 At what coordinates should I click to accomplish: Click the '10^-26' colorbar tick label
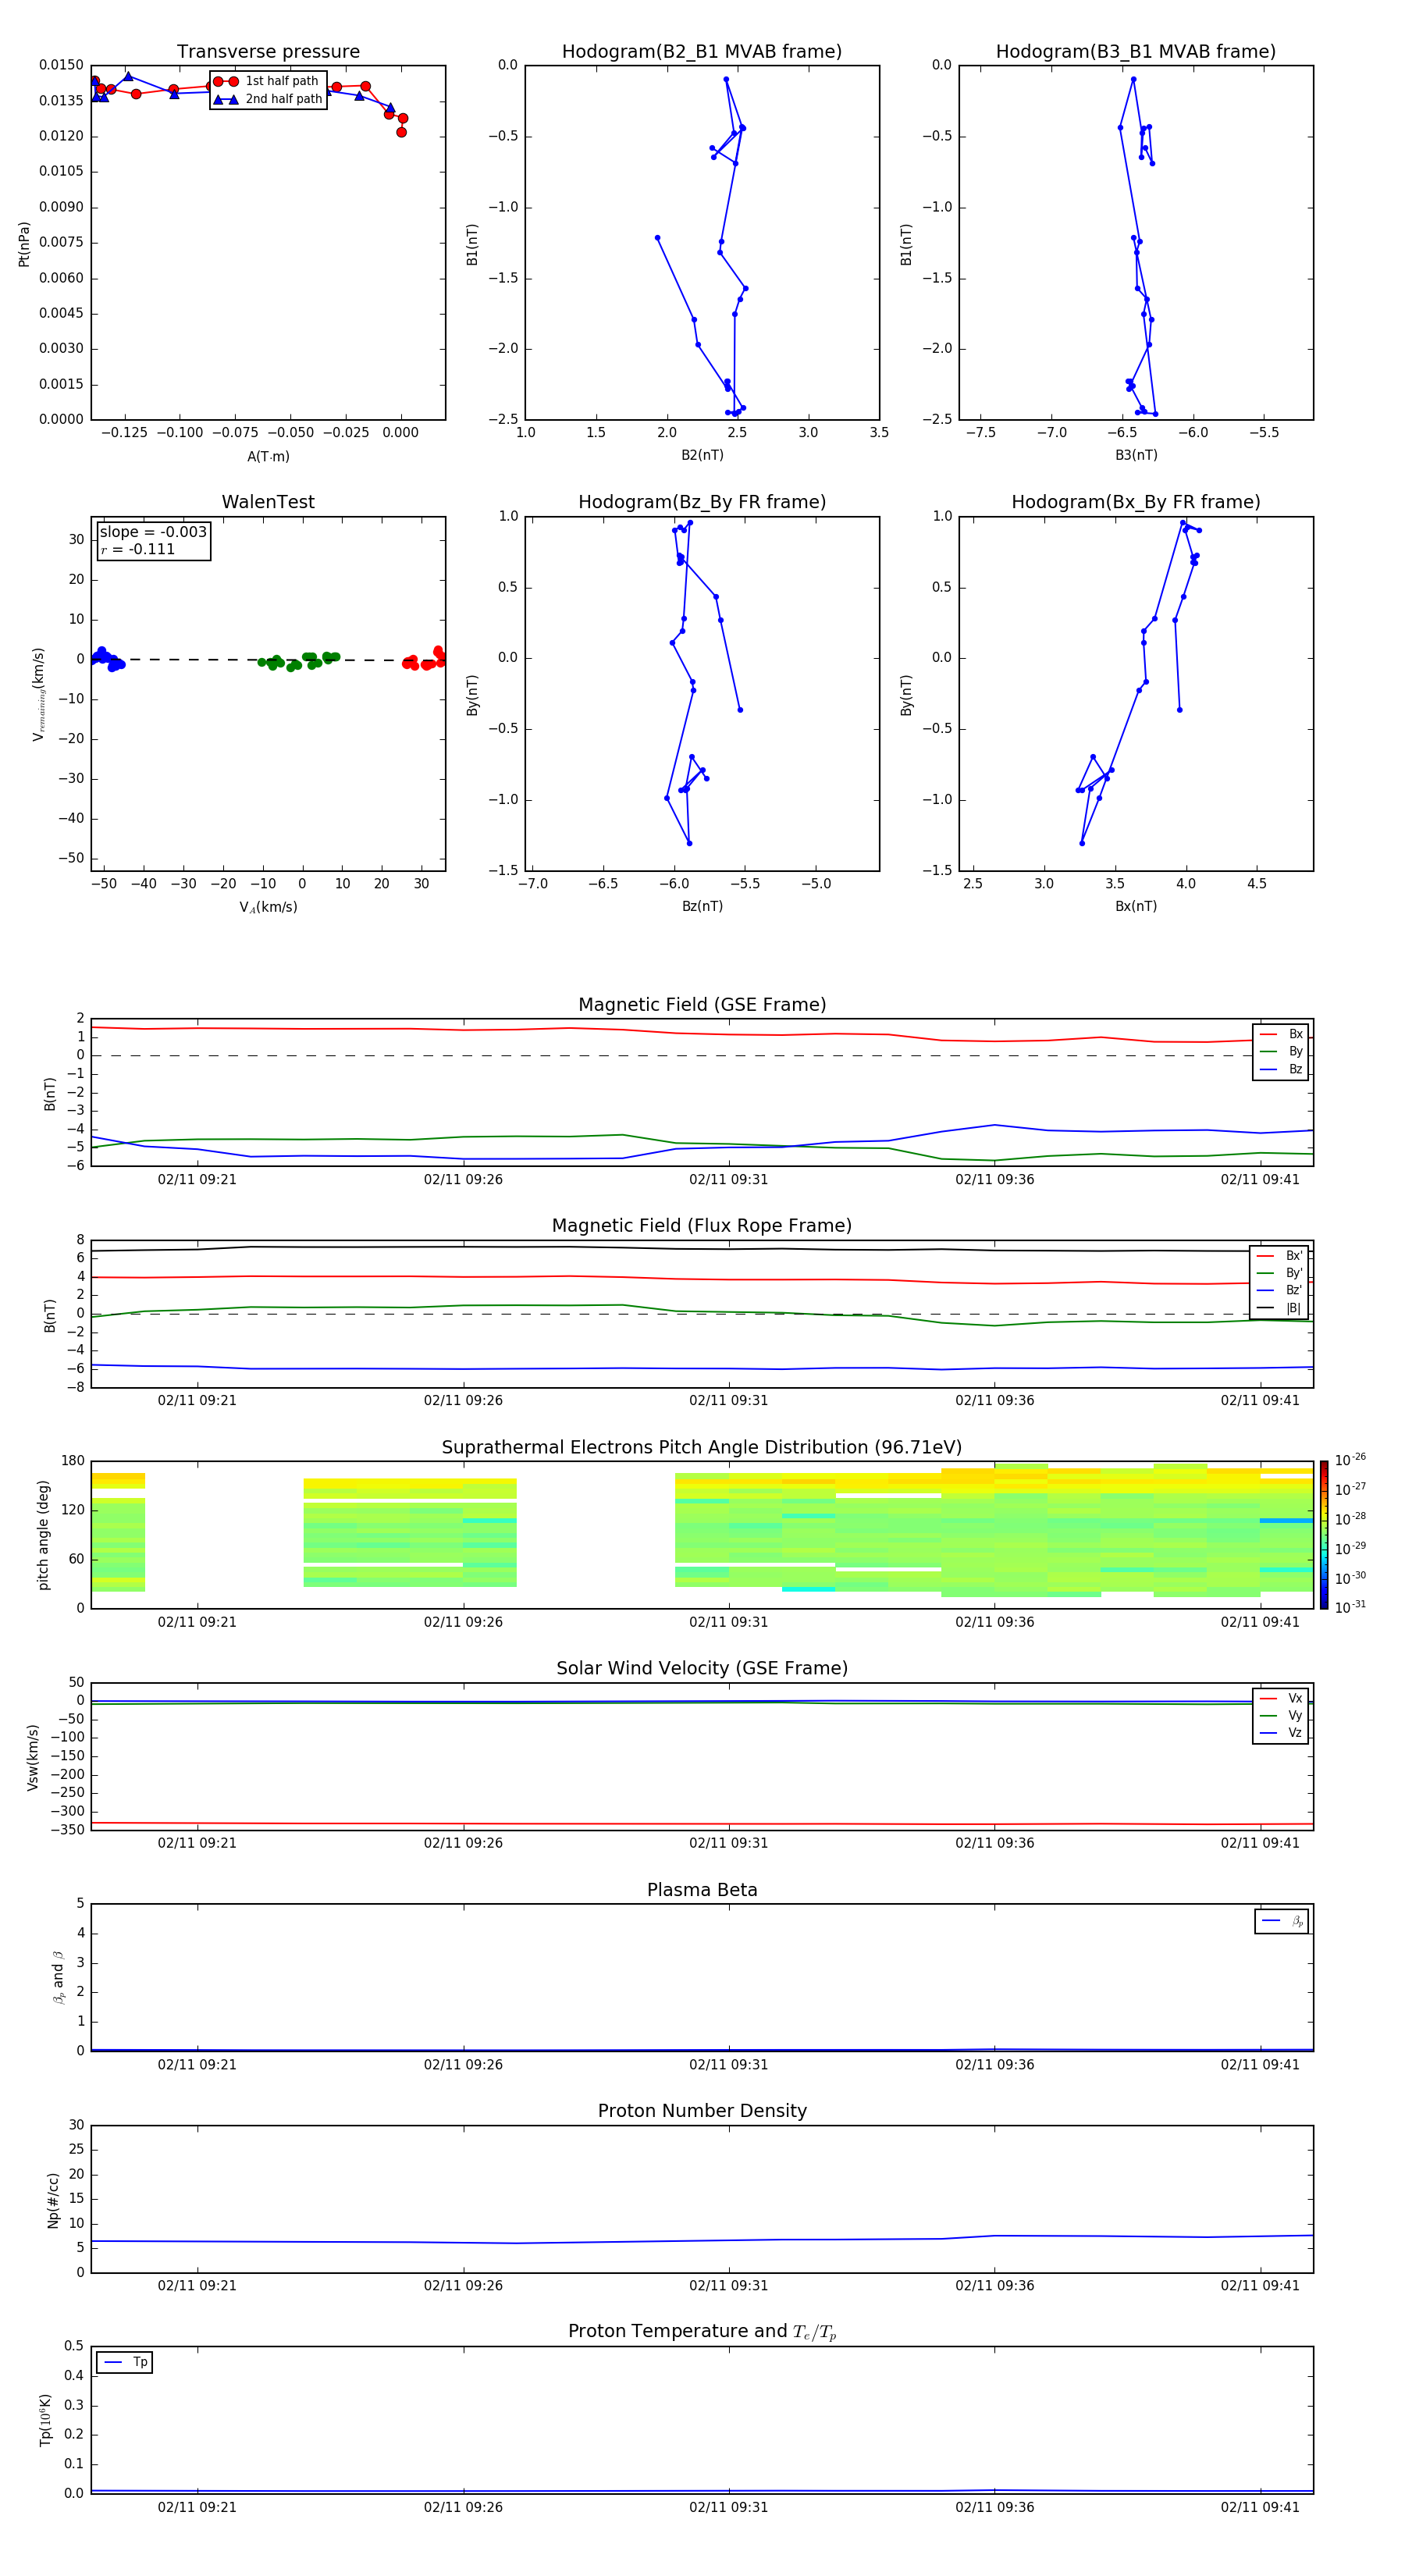point(1351,1460)
